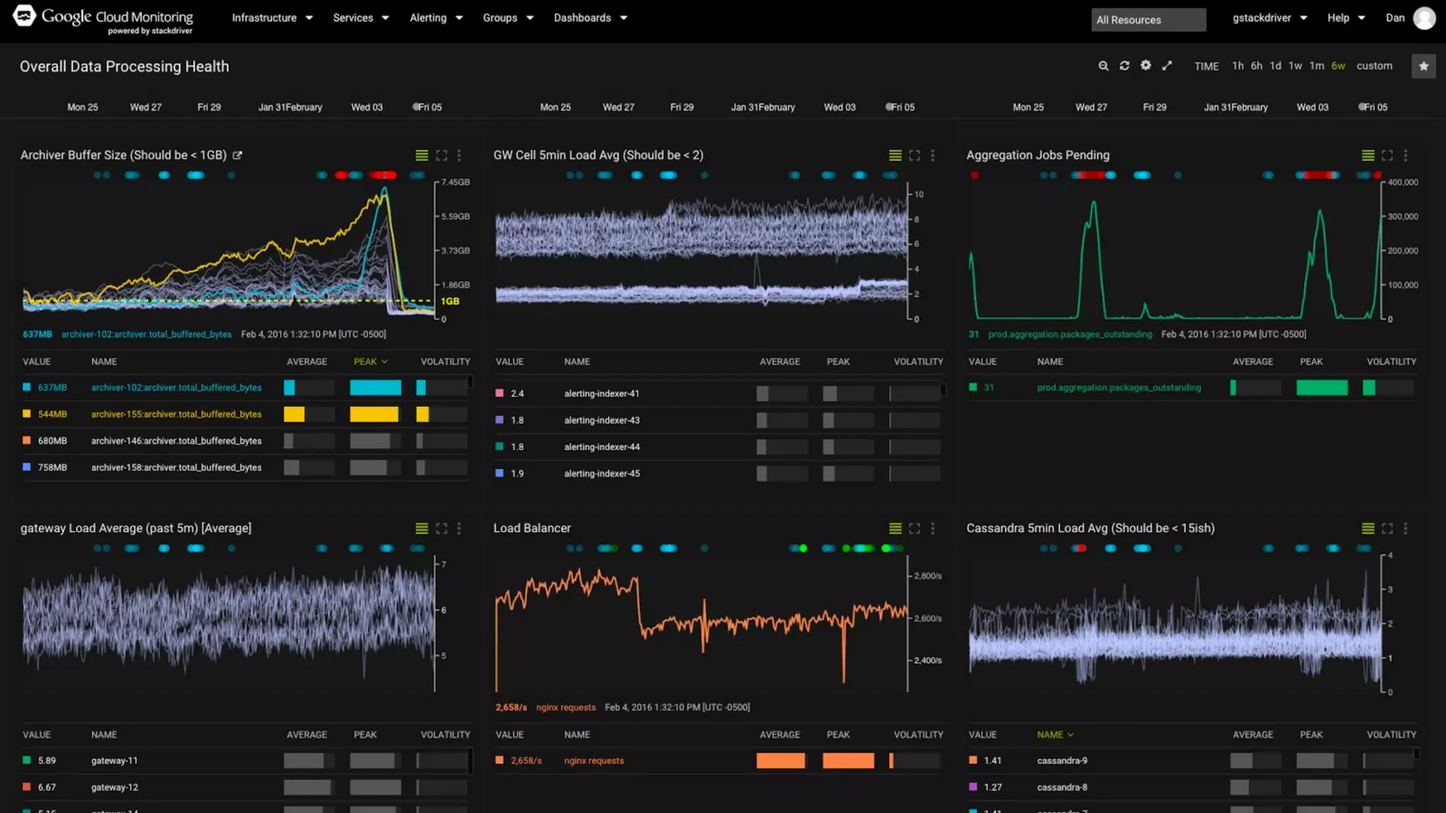
Task: Click the refresh dashboard icon
Action: [x=1124, y=66]
